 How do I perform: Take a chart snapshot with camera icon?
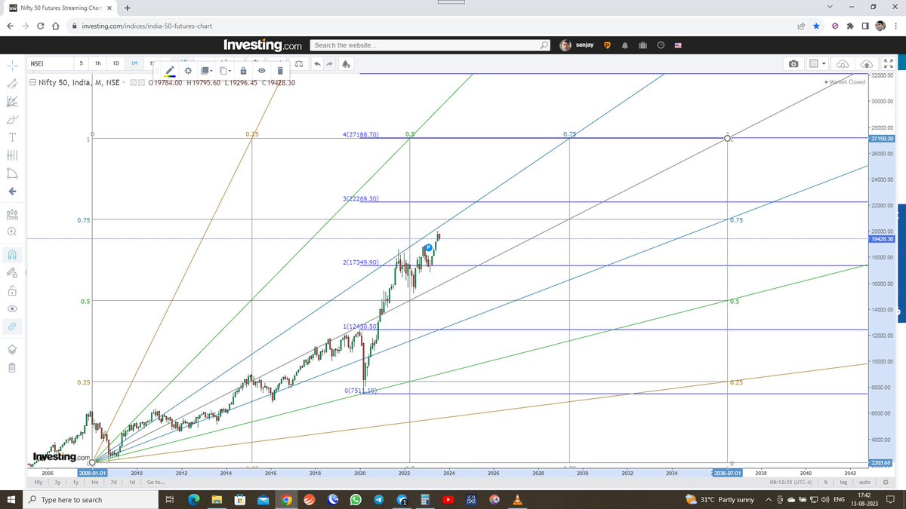point(794,64)
